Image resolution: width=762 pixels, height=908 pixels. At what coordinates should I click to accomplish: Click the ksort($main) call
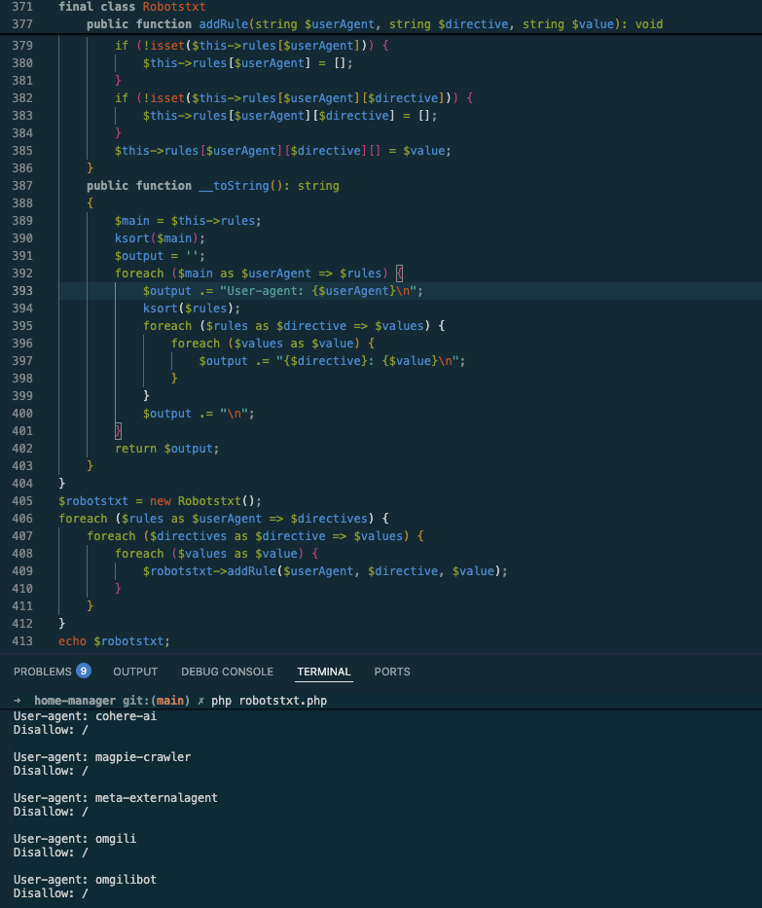click(160, 238)
